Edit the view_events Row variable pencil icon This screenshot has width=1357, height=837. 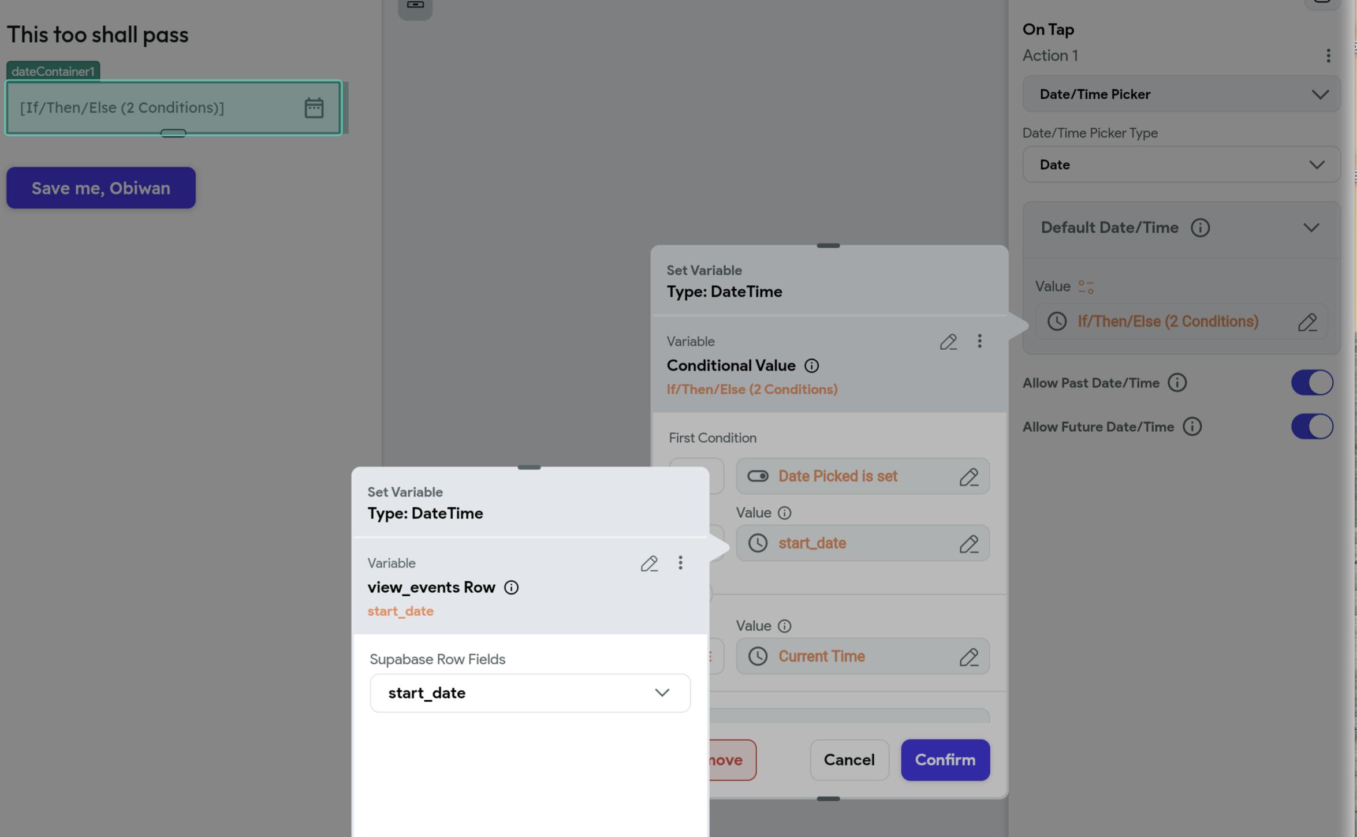tap(649, 563)
